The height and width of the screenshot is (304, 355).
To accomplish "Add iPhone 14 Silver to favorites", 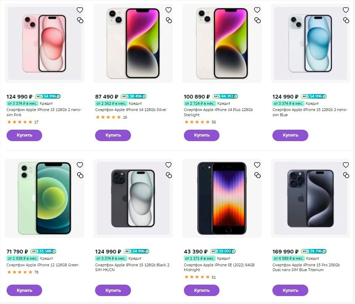I will click(x=169, y=10).
